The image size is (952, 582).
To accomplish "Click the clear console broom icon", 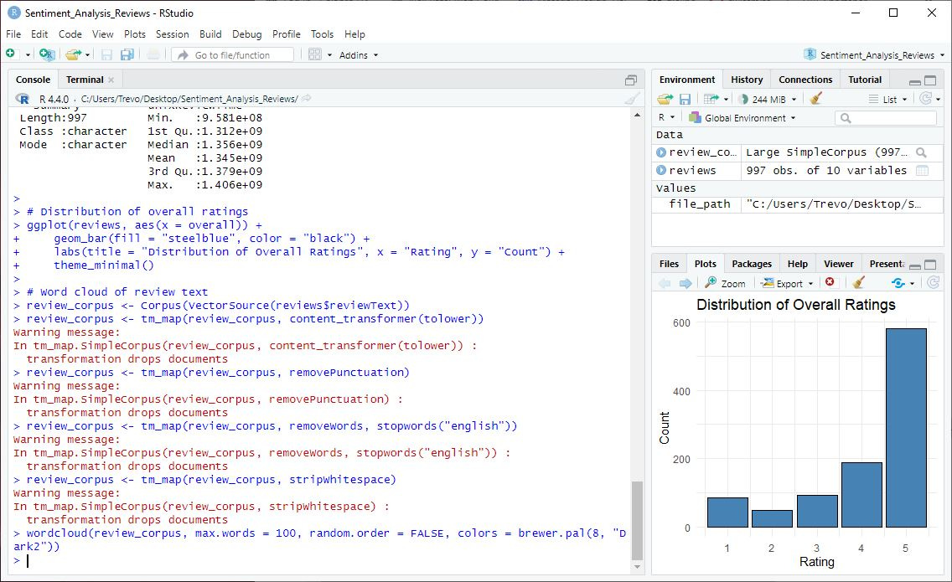I will point(633,98).
